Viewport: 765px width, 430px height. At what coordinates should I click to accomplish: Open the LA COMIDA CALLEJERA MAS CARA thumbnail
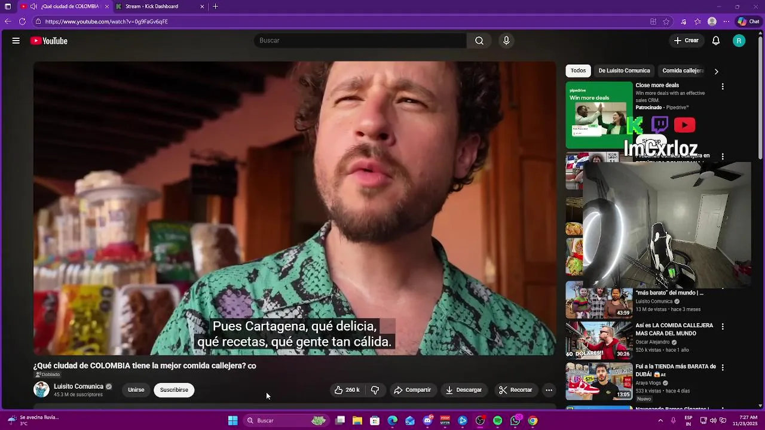(599, 340)
